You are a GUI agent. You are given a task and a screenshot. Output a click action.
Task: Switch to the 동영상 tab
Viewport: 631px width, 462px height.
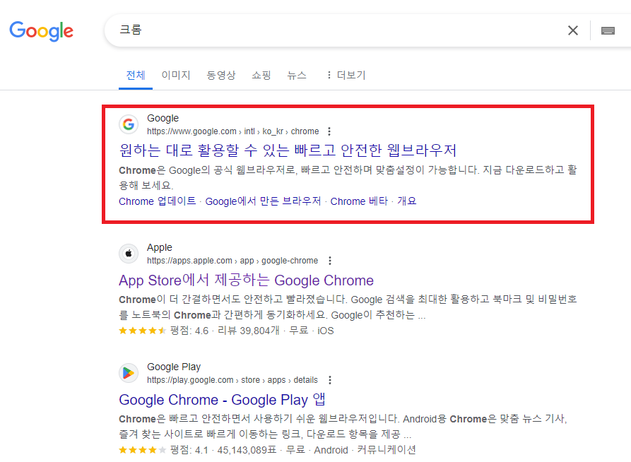(x=221, y=76)
